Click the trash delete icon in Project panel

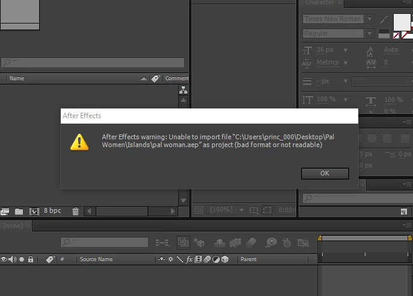[76, 212]
